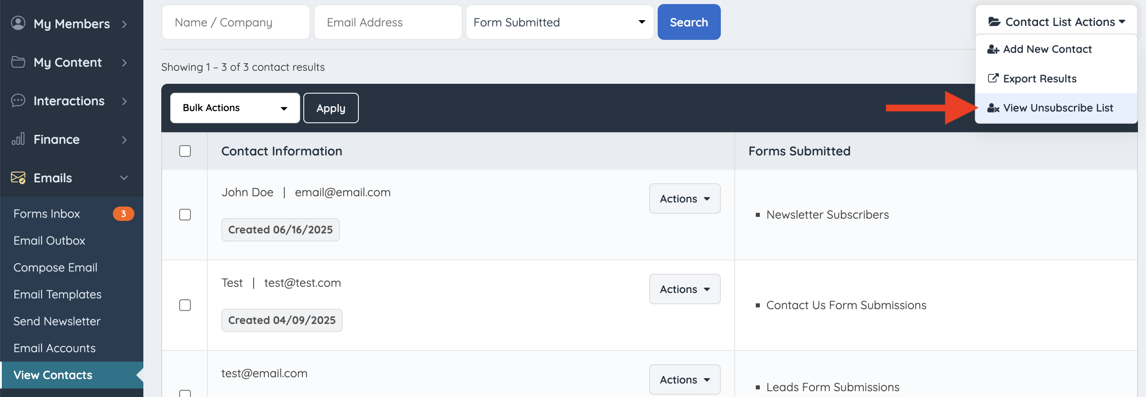This screenshot has height=397, width=1146.
Task: Click the add-user icon beside Add New Contact
Action: point(993,49)
